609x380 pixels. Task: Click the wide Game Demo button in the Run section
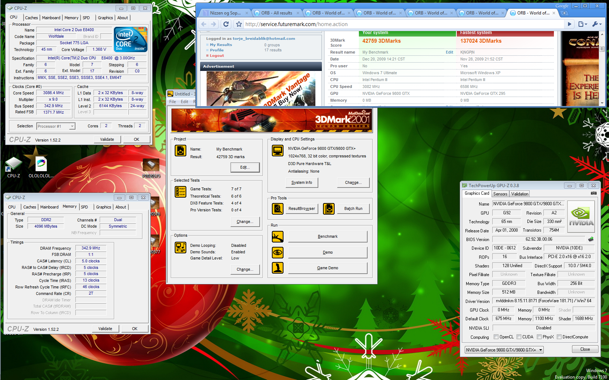328,268
